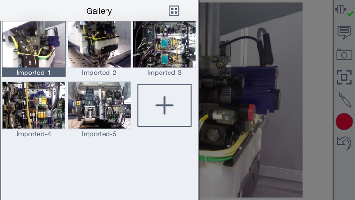Select the paintbrush annotation tool
The height and width of the screenshot is (200, 355).
(x=345, y=100)
